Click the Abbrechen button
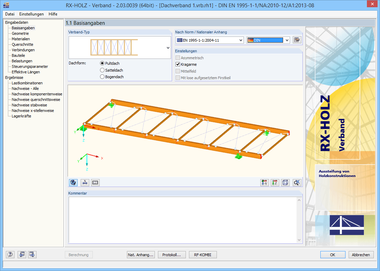This screenshot has width=380, height=271. point(361,254)
